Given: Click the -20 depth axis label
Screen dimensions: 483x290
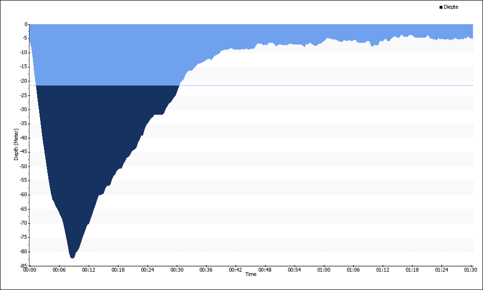Looking at the screenshot, I should 24,81.
